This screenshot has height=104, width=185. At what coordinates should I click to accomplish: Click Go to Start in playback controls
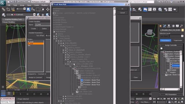[154, 99]
